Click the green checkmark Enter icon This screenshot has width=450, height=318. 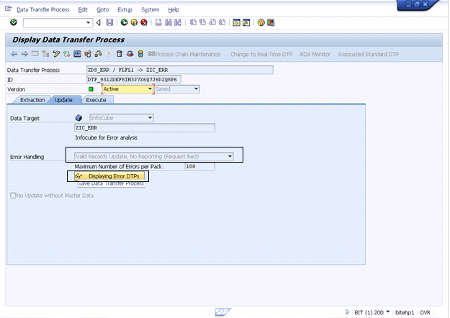click(x=14, y=22)
